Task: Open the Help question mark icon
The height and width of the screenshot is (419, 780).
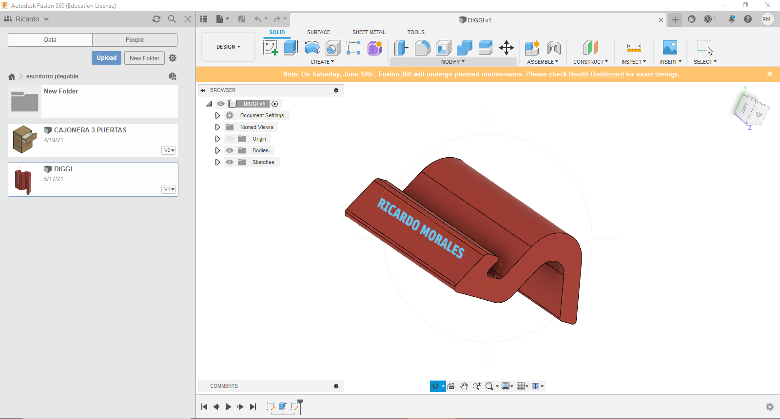Action: (x=748, y=19)
